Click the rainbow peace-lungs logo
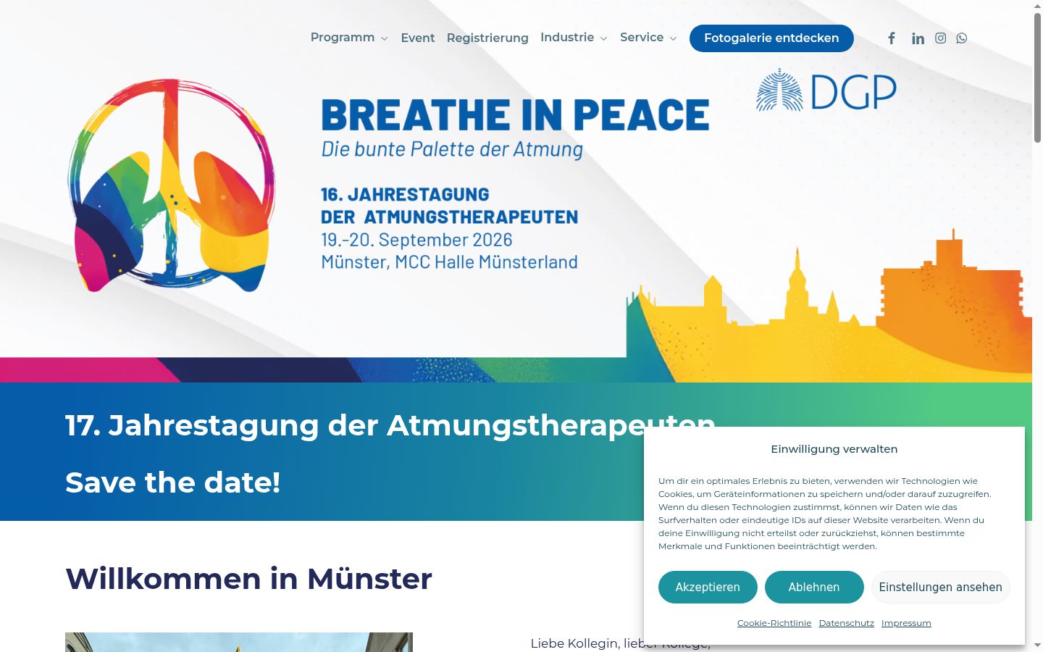 172,185
